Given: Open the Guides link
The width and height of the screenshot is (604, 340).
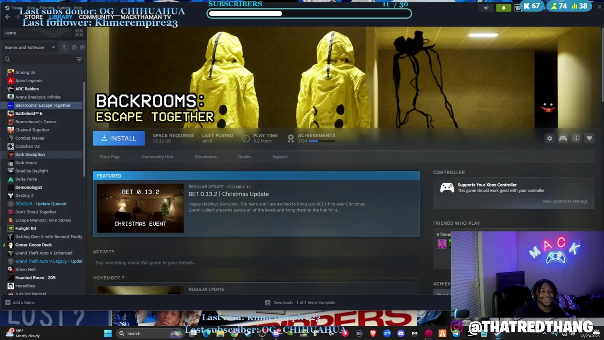Looking at the screenshot, I should (244, 157).
